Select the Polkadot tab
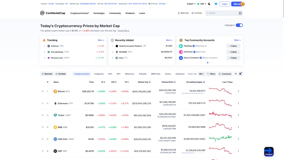The height and width of the screenshot is (160, 284). [143, 74]
